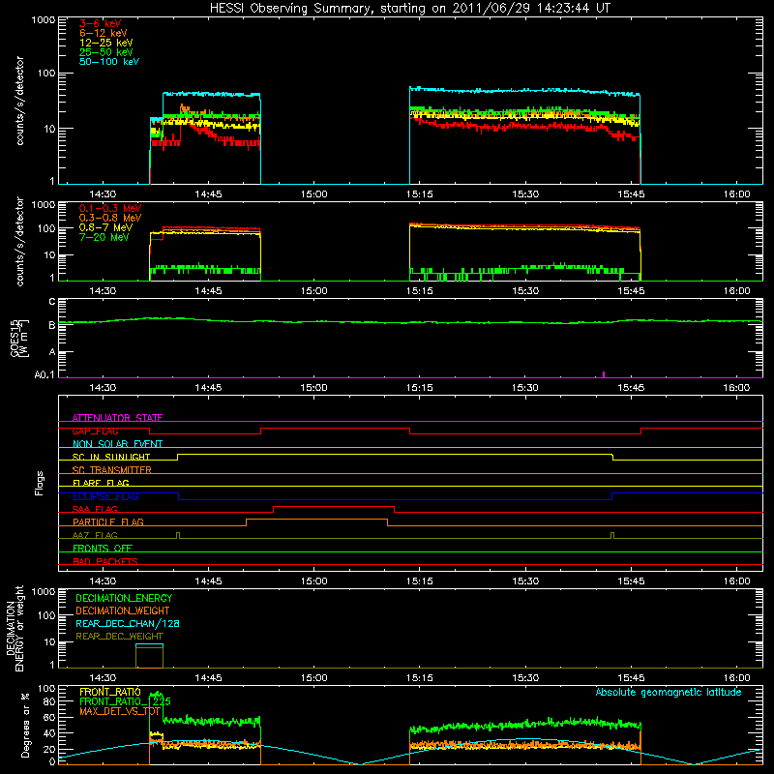Select the ECLIPSE_FLAG label
774x774 pixels.
[105, 496]
